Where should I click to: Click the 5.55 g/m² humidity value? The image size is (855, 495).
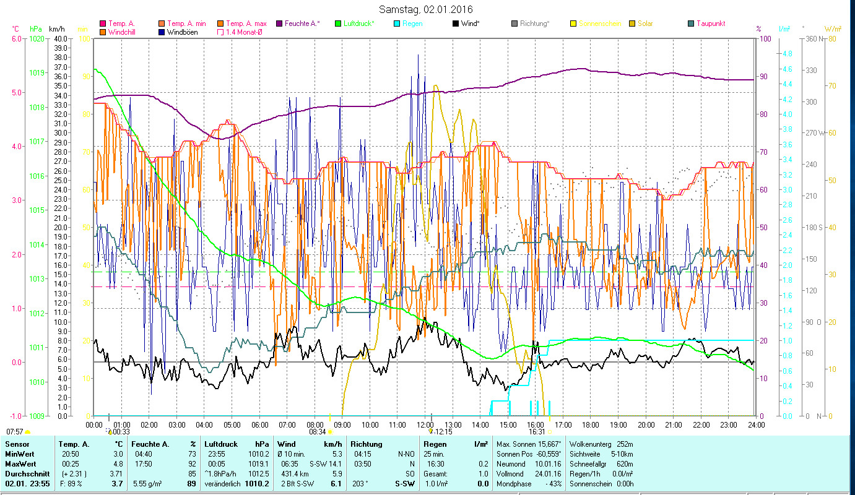coord(148,483)
